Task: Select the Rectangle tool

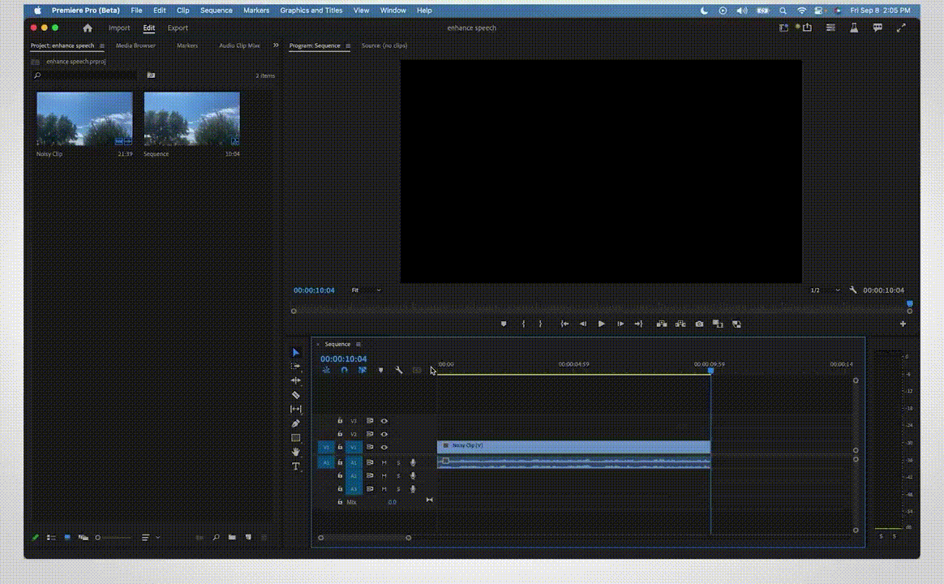Action: click(x=295, y=438)
